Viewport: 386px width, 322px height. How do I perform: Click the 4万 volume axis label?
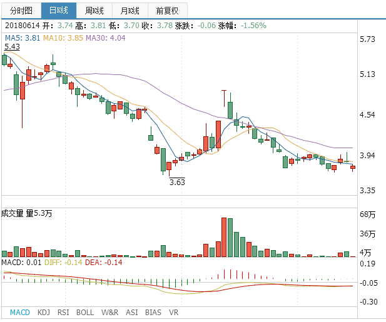[365, 253]
